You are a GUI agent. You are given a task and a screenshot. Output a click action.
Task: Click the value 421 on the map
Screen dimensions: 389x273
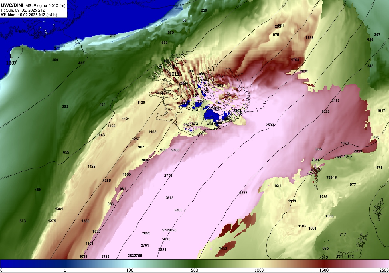tap(102, 105)
